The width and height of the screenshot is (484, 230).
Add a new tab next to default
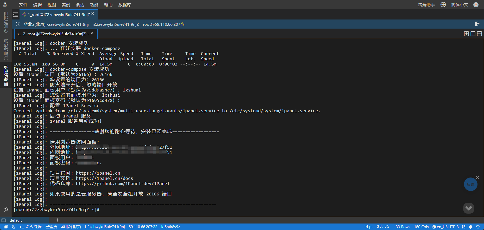57,220
